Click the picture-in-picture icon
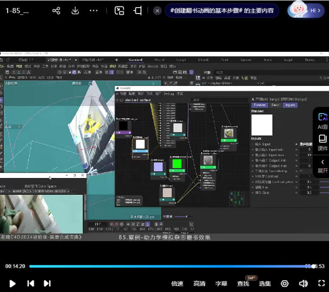Screen dimensions: 329x292 119,11
